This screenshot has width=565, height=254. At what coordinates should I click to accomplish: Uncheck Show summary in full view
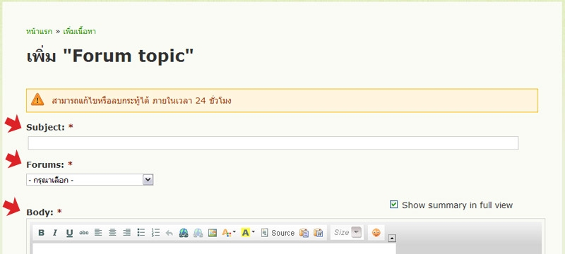click(x=393, y=205)
